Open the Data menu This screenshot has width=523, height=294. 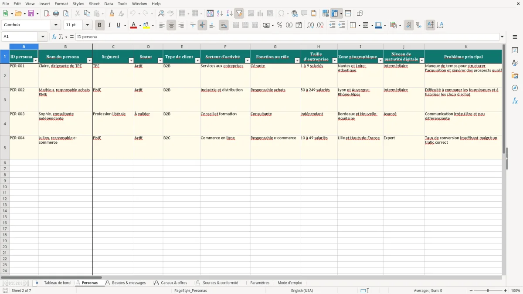[109, 3]
